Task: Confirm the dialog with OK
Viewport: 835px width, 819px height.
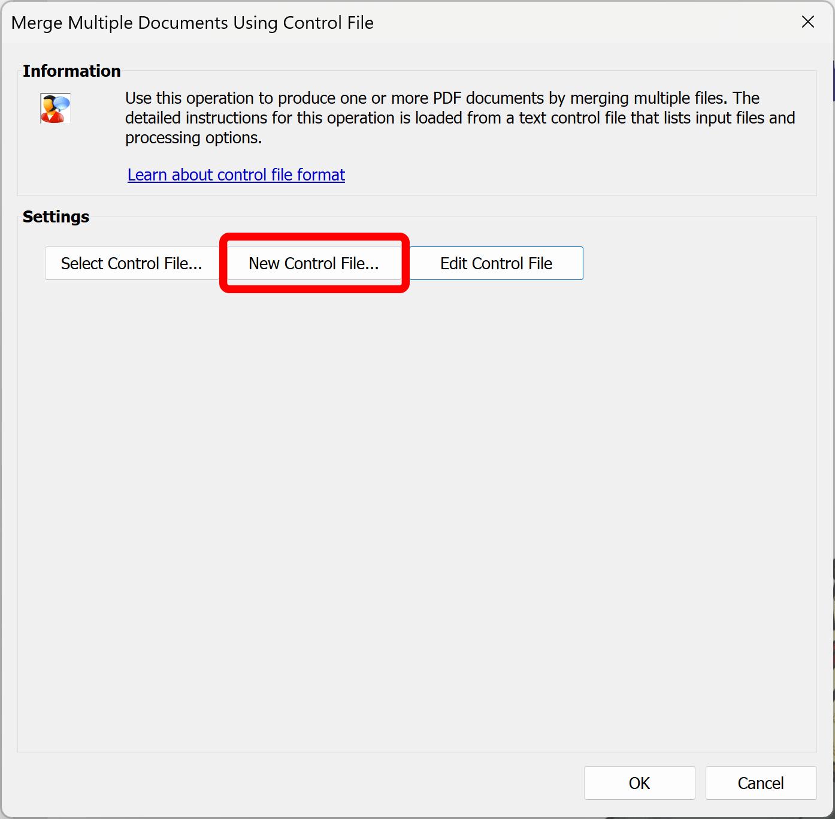Action: pyautogui.click(x=639, y=783)
